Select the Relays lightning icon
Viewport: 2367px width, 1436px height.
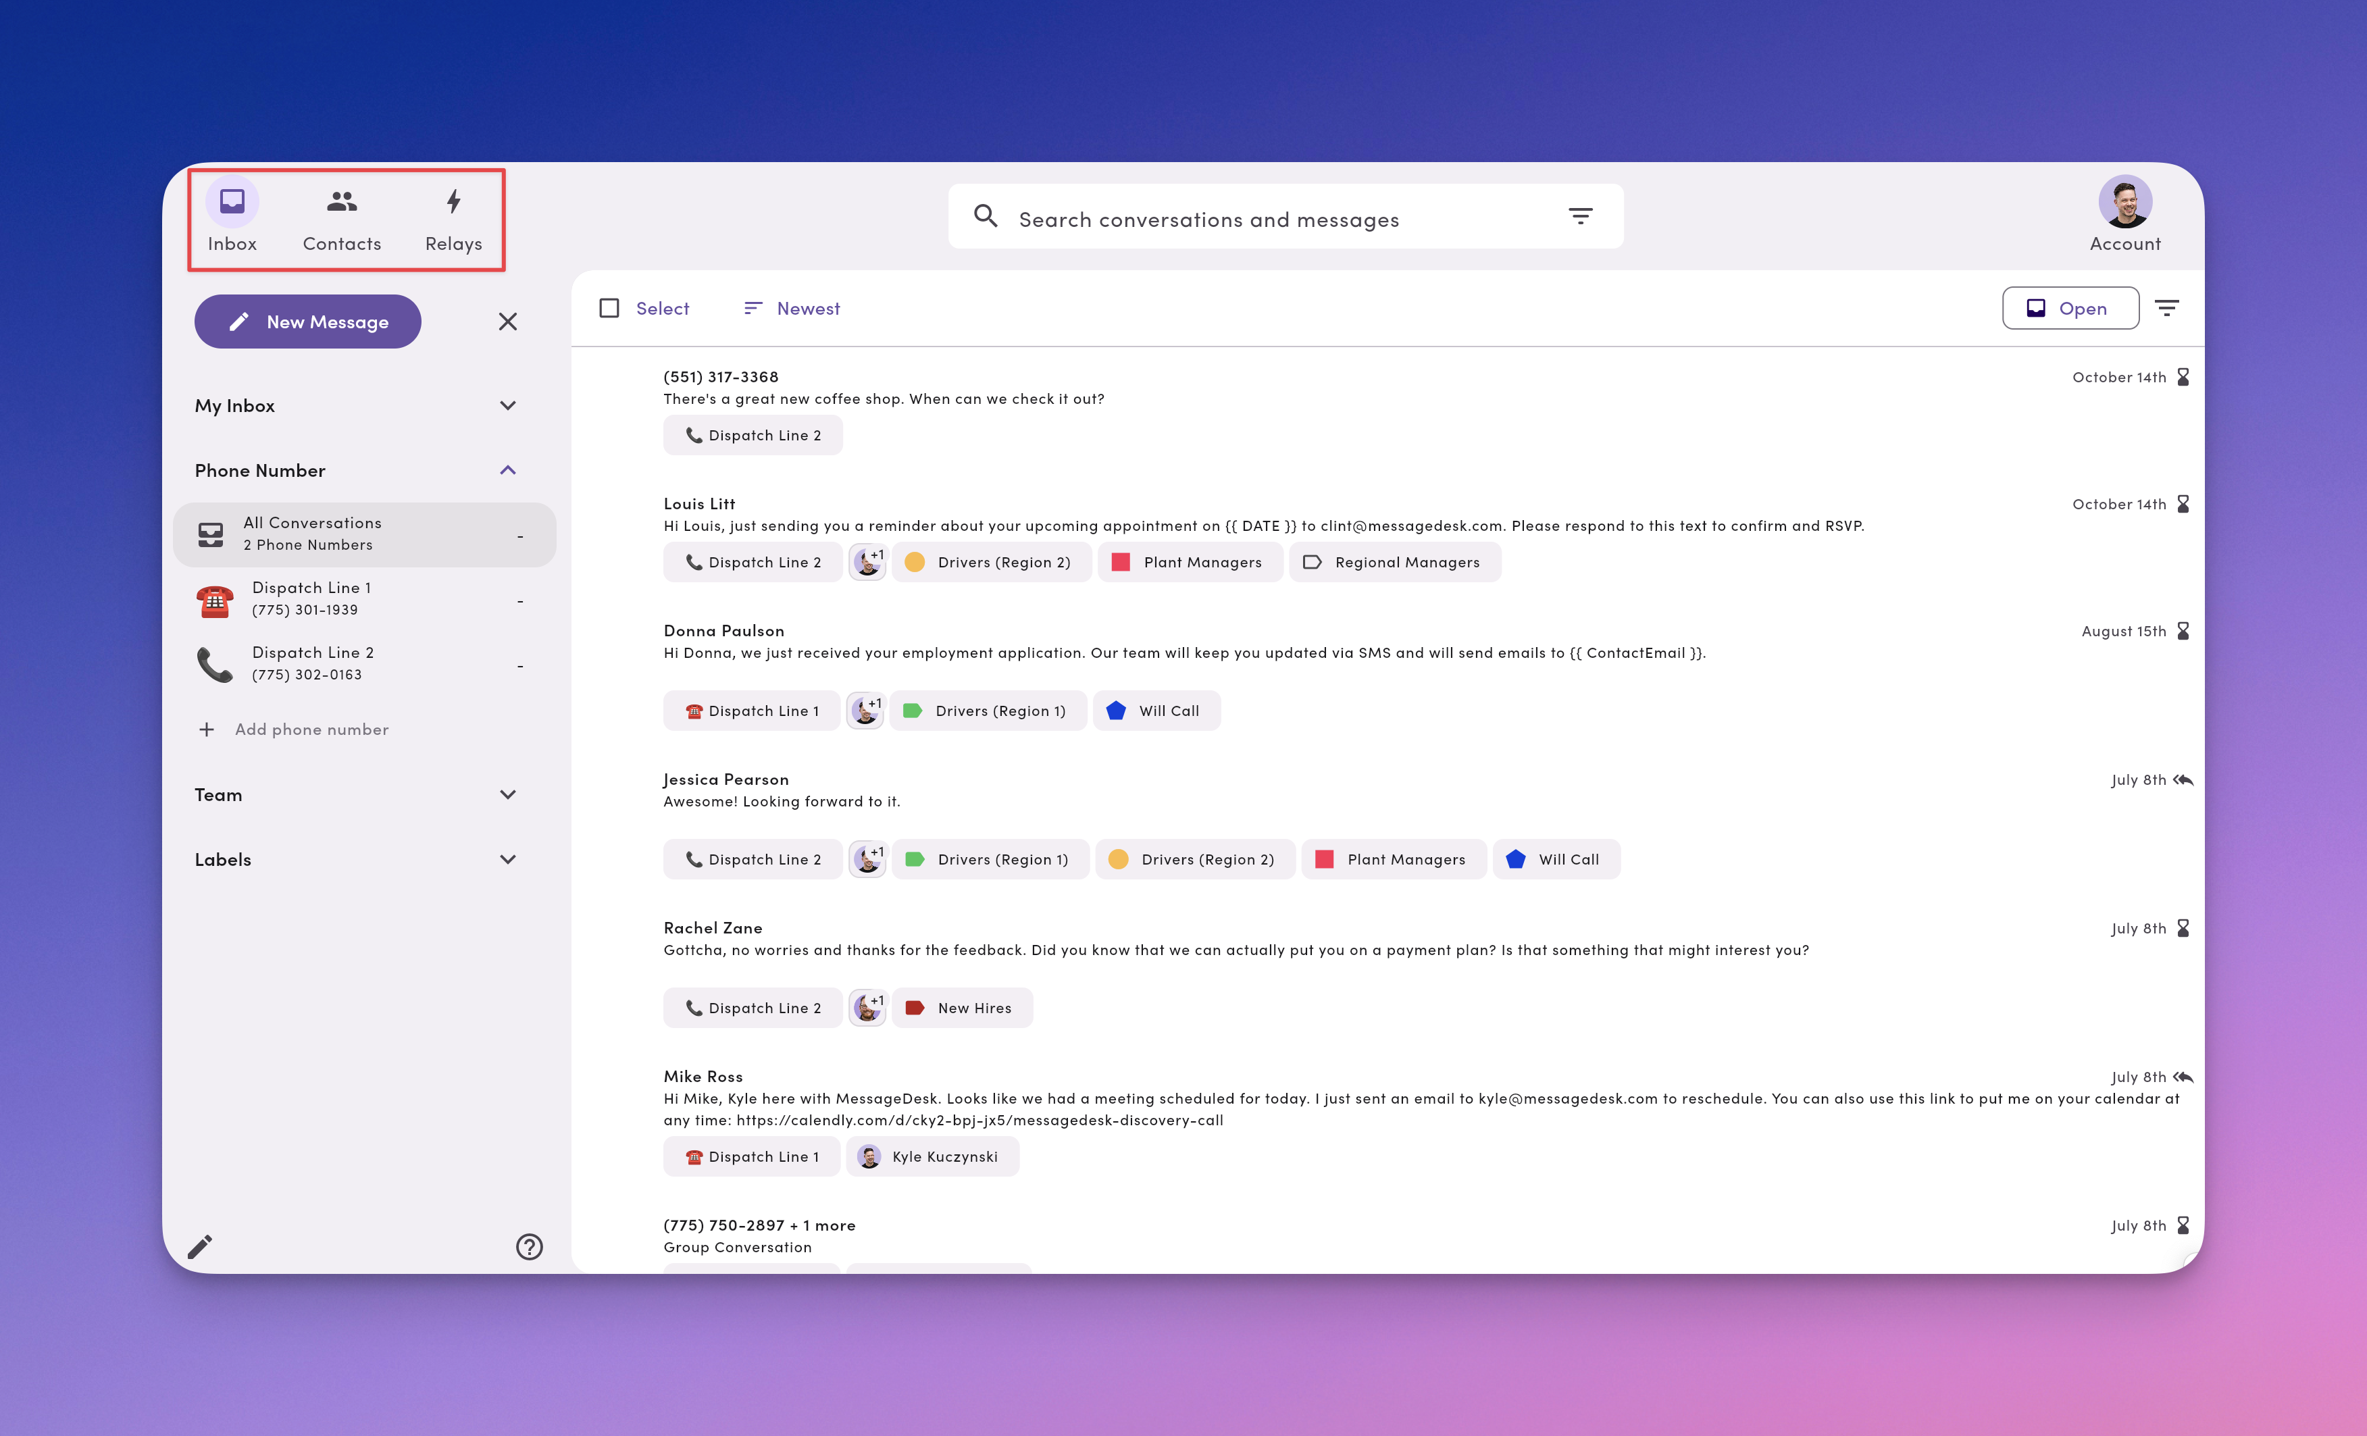(453, 203)
